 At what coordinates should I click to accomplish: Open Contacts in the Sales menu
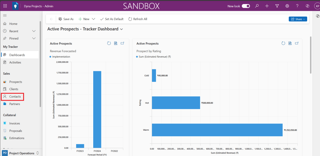(x=15, y=97)
